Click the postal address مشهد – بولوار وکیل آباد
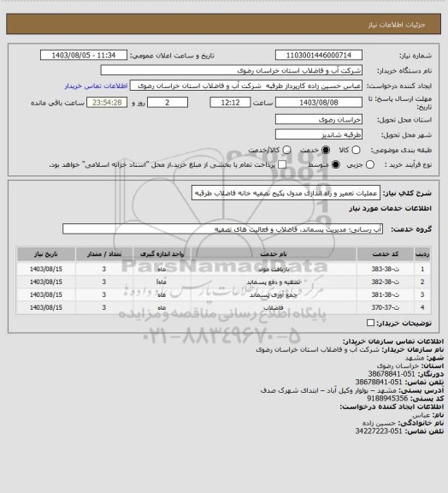 (x=328, y=390)
